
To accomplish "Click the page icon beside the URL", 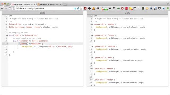I will click(x=14, y=8).
